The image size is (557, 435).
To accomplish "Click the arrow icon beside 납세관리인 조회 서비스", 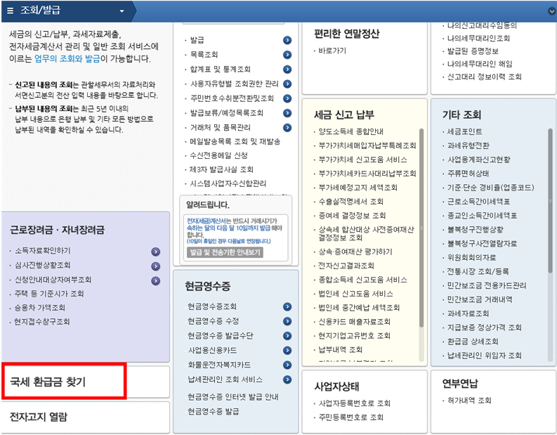I will 287,379.
